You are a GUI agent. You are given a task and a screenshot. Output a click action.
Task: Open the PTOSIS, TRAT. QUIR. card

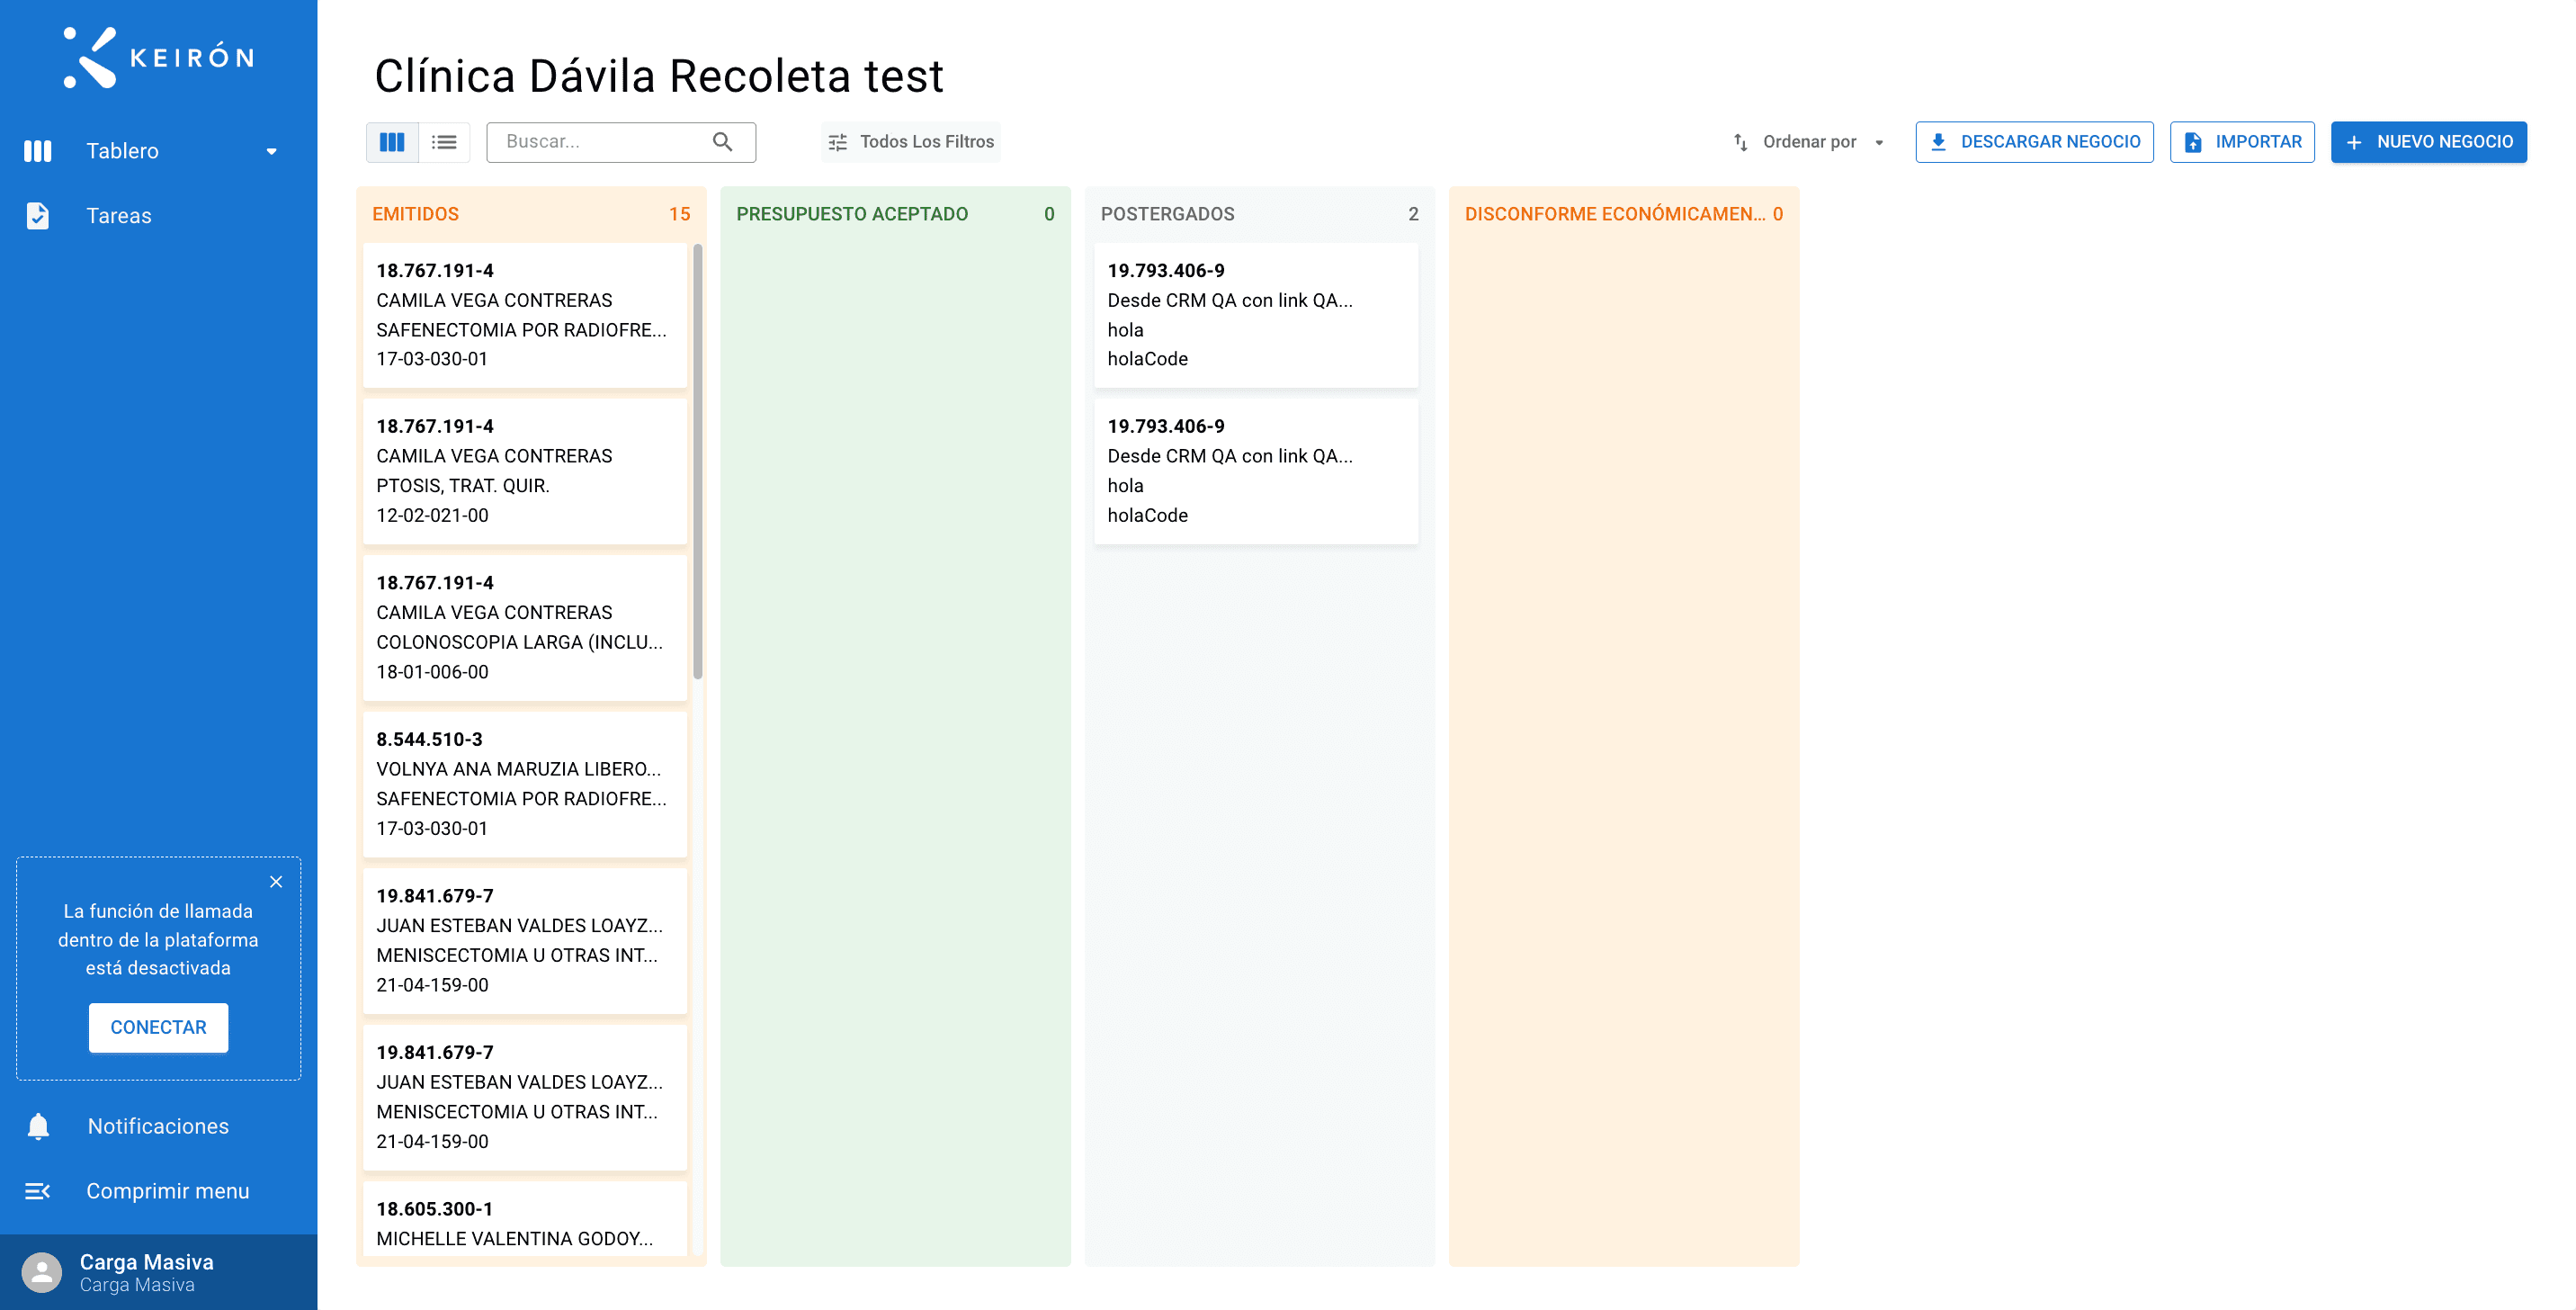pyautogui.click(x=524, y=471)
